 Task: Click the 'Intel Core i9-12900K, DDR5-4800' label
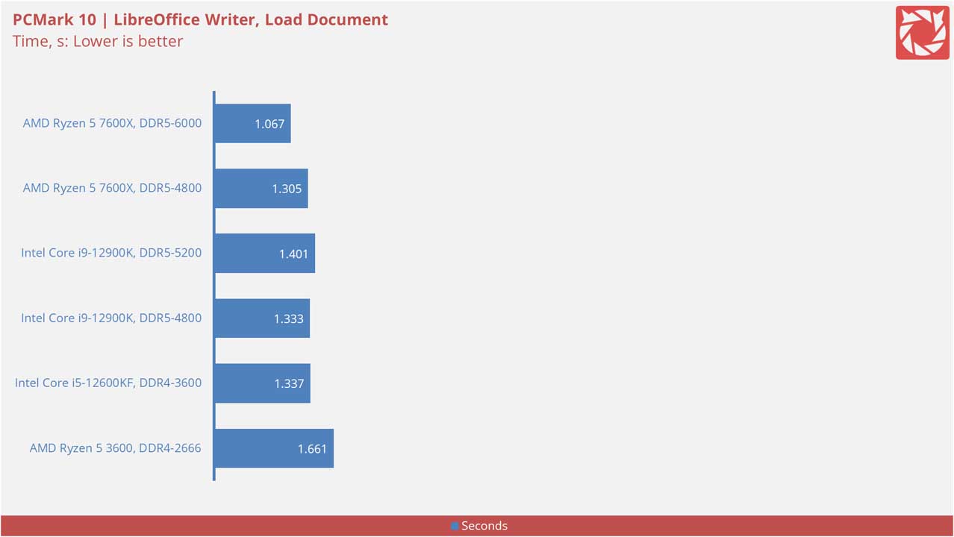click(111, 318)
